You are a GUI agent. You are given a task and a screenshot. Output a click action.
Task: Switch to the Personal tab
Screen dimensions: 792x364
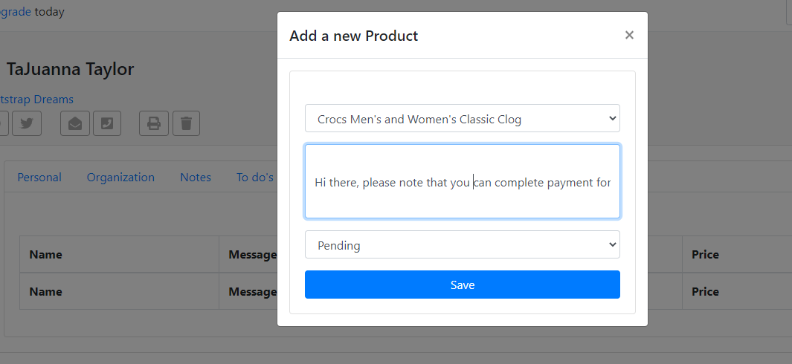click(x=39, y=178)
